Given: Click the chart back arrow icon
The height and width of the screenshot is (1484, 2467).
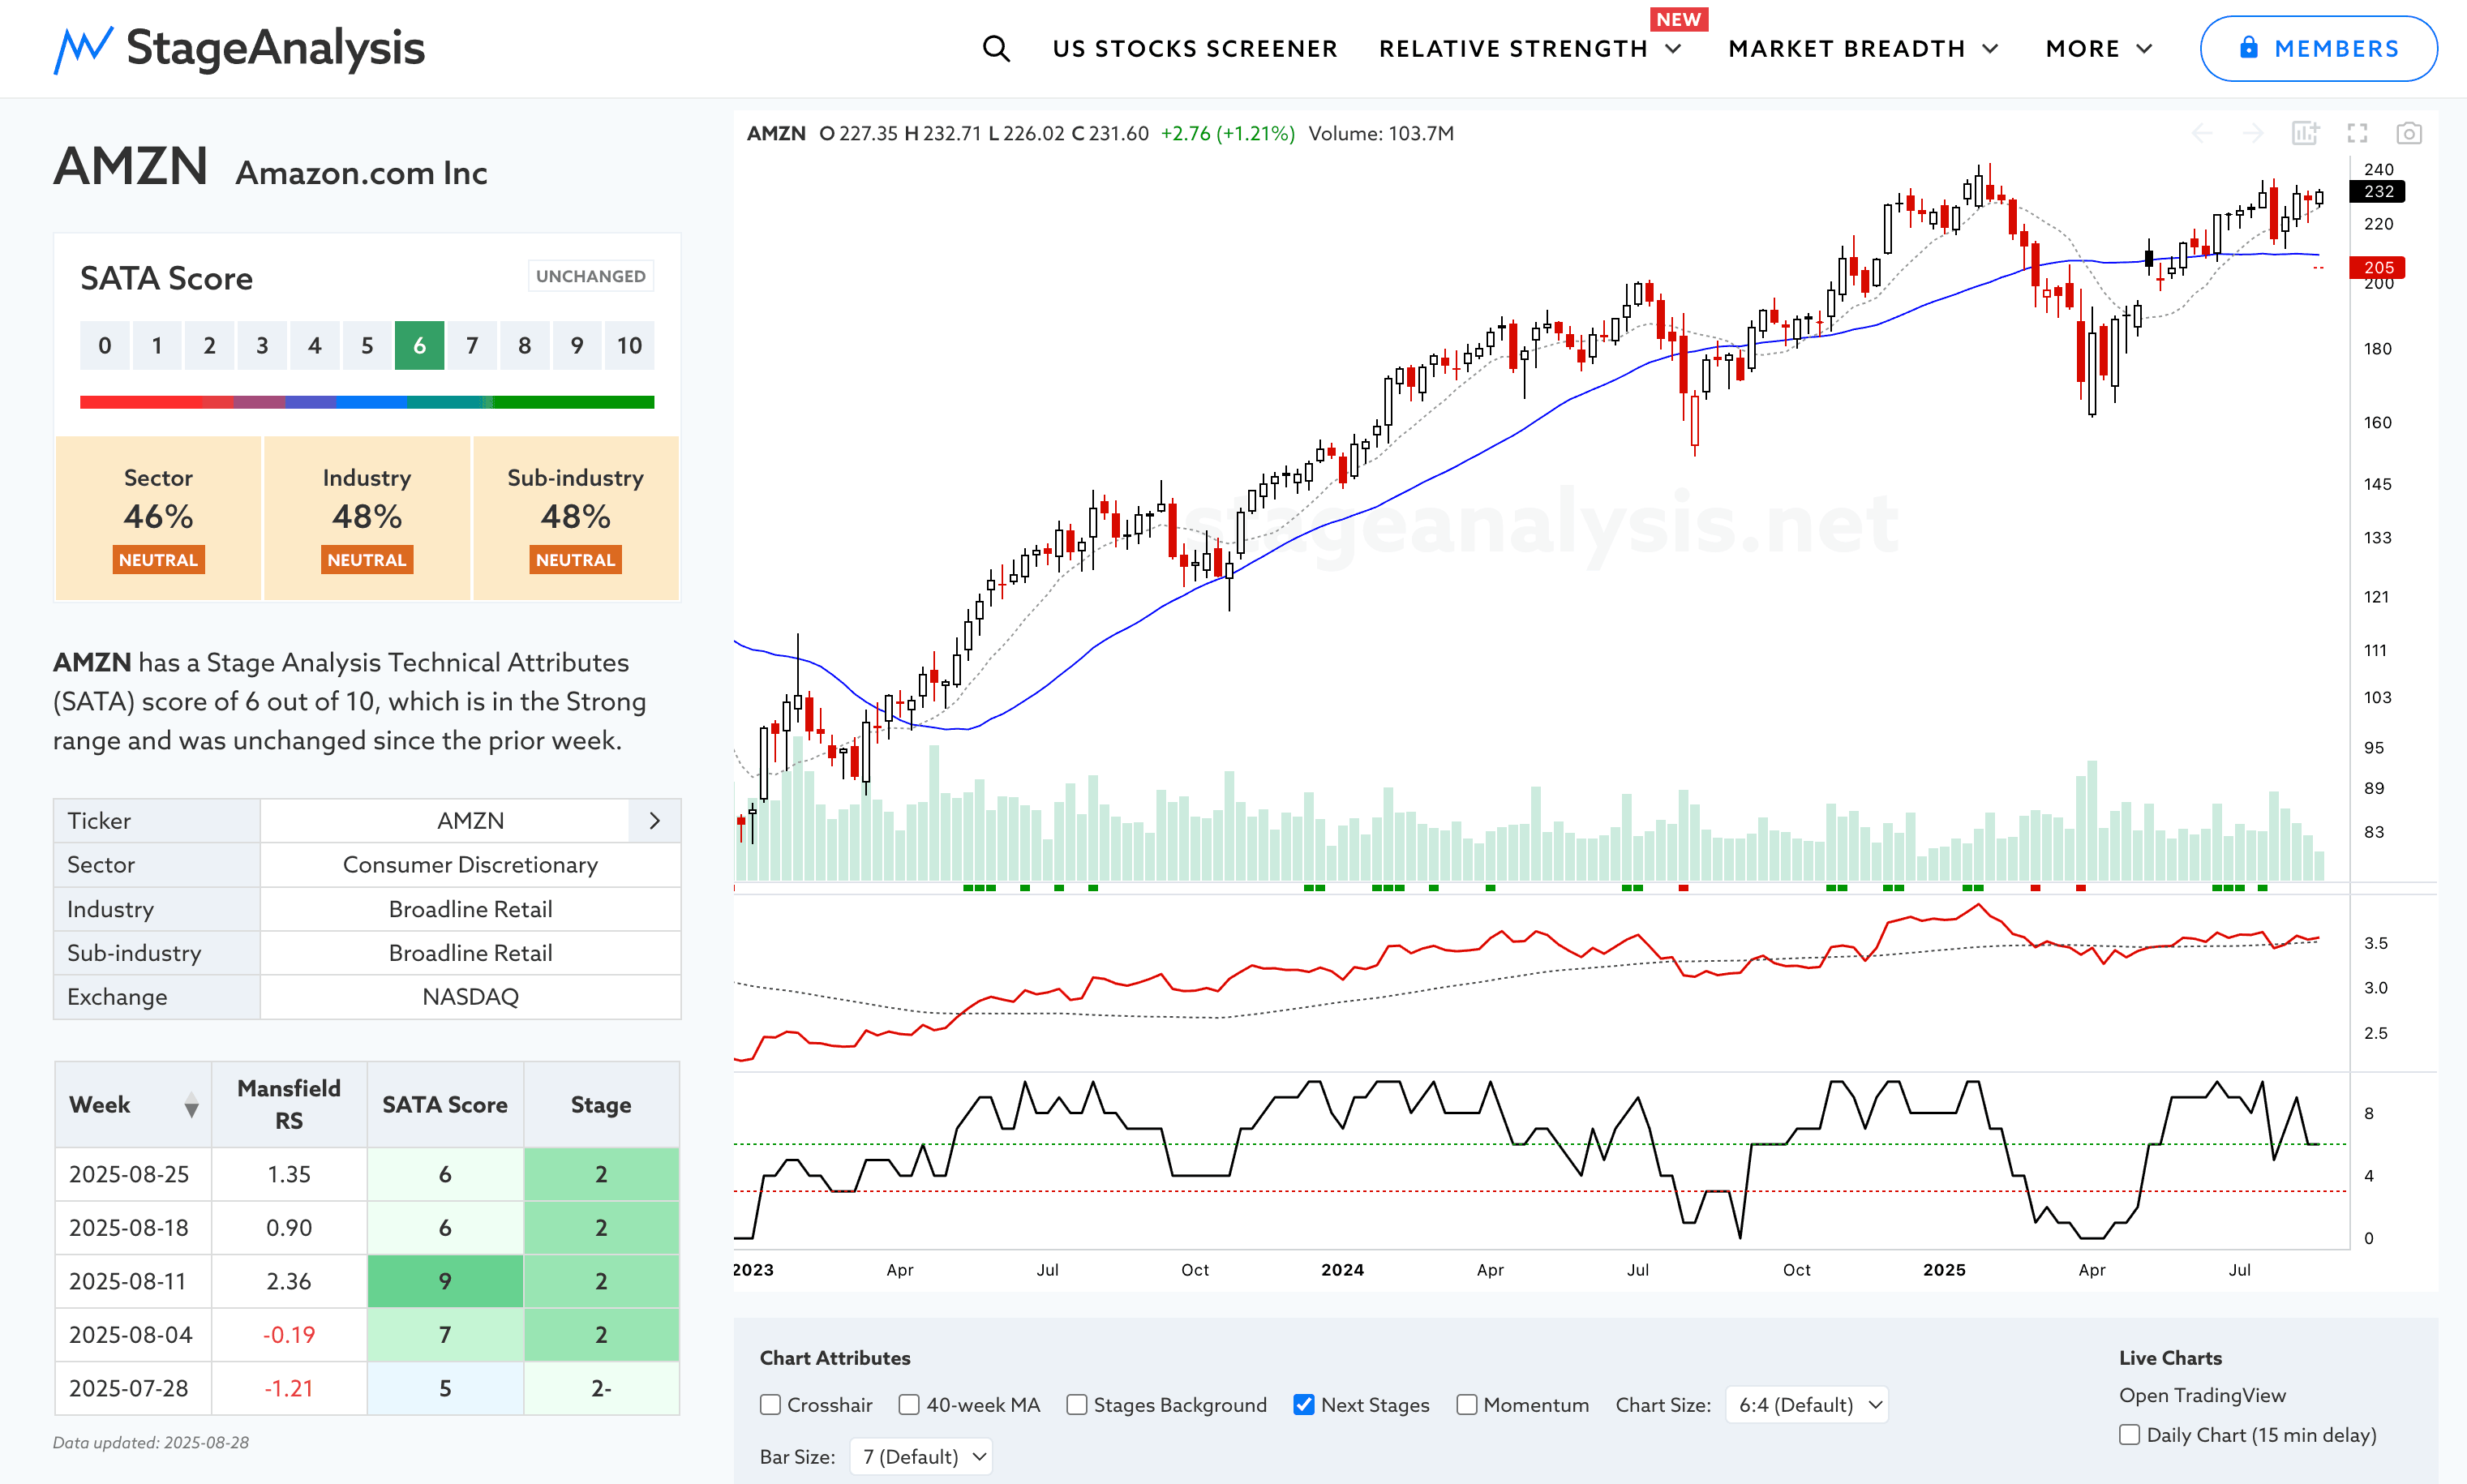Looking at the screenshot, I should [x=2202, y=133].
